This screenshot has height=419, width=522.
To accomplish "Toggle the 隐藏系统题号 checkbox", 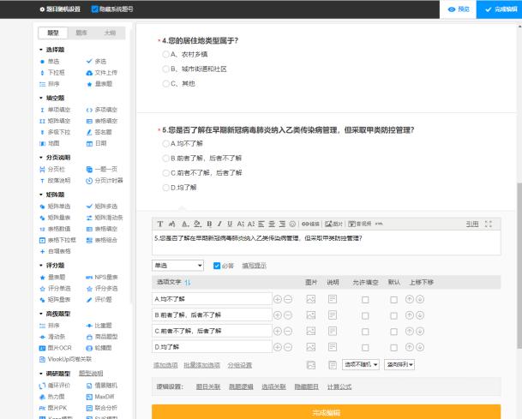I will point(95,9).
